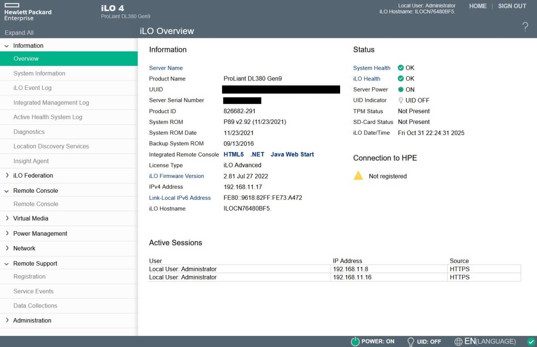Click SIGN OUT in the header
Viewport: 537px width, 347px height.
tap(512, 6)
